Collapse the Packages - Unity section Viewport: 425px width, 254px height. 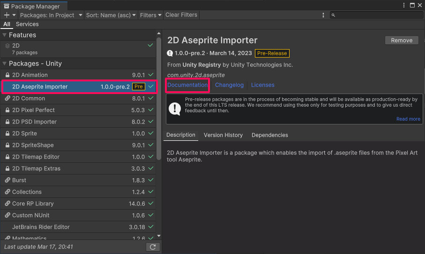pyautogui.click(x=4, y=64)
